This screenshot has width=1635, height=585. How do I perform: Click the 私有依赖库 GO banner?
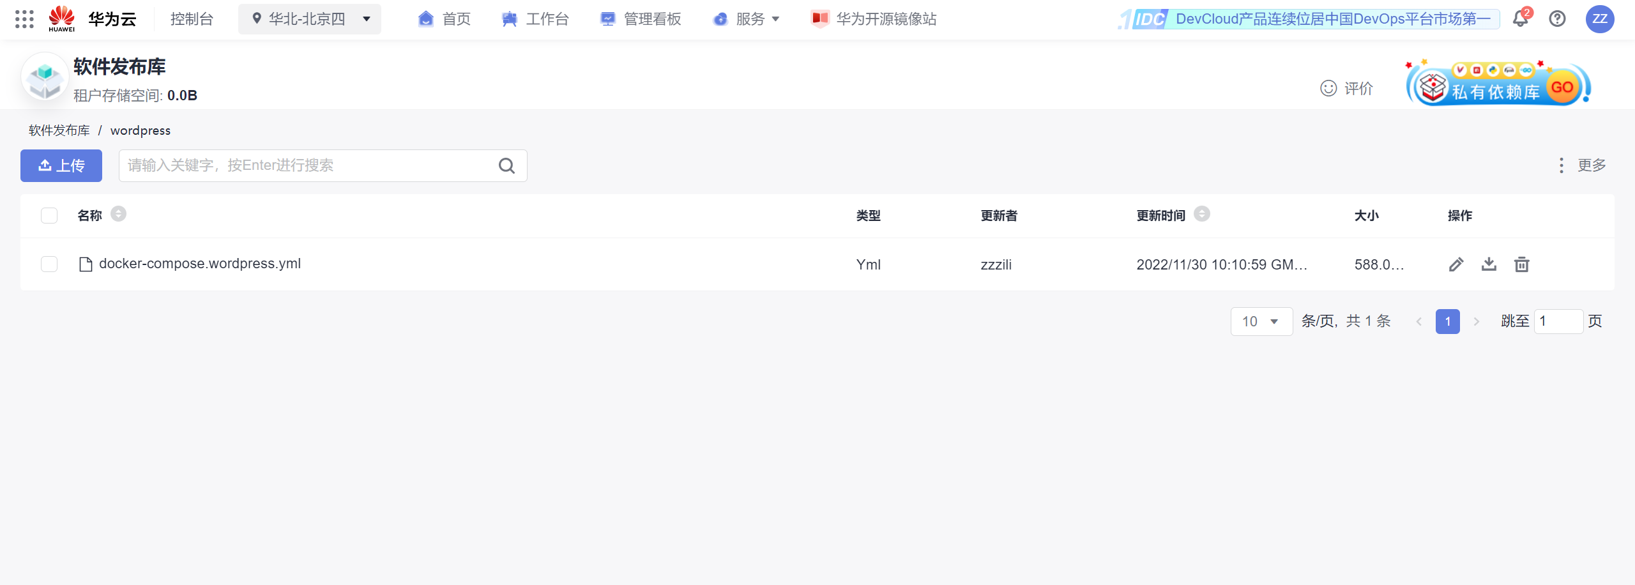pyautogui.click(x=1498, y=84)
